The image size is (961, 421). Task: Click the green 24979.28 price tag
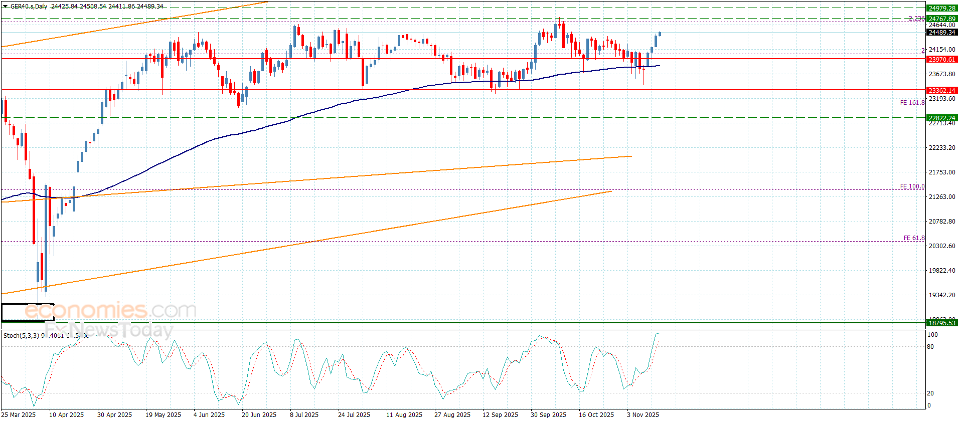[x=941, y=9]
